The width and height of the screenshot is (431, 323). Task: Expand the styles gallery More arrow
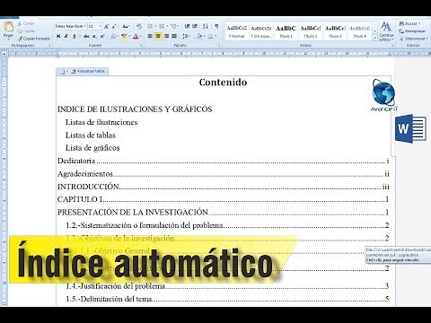(x=374, y=39)
